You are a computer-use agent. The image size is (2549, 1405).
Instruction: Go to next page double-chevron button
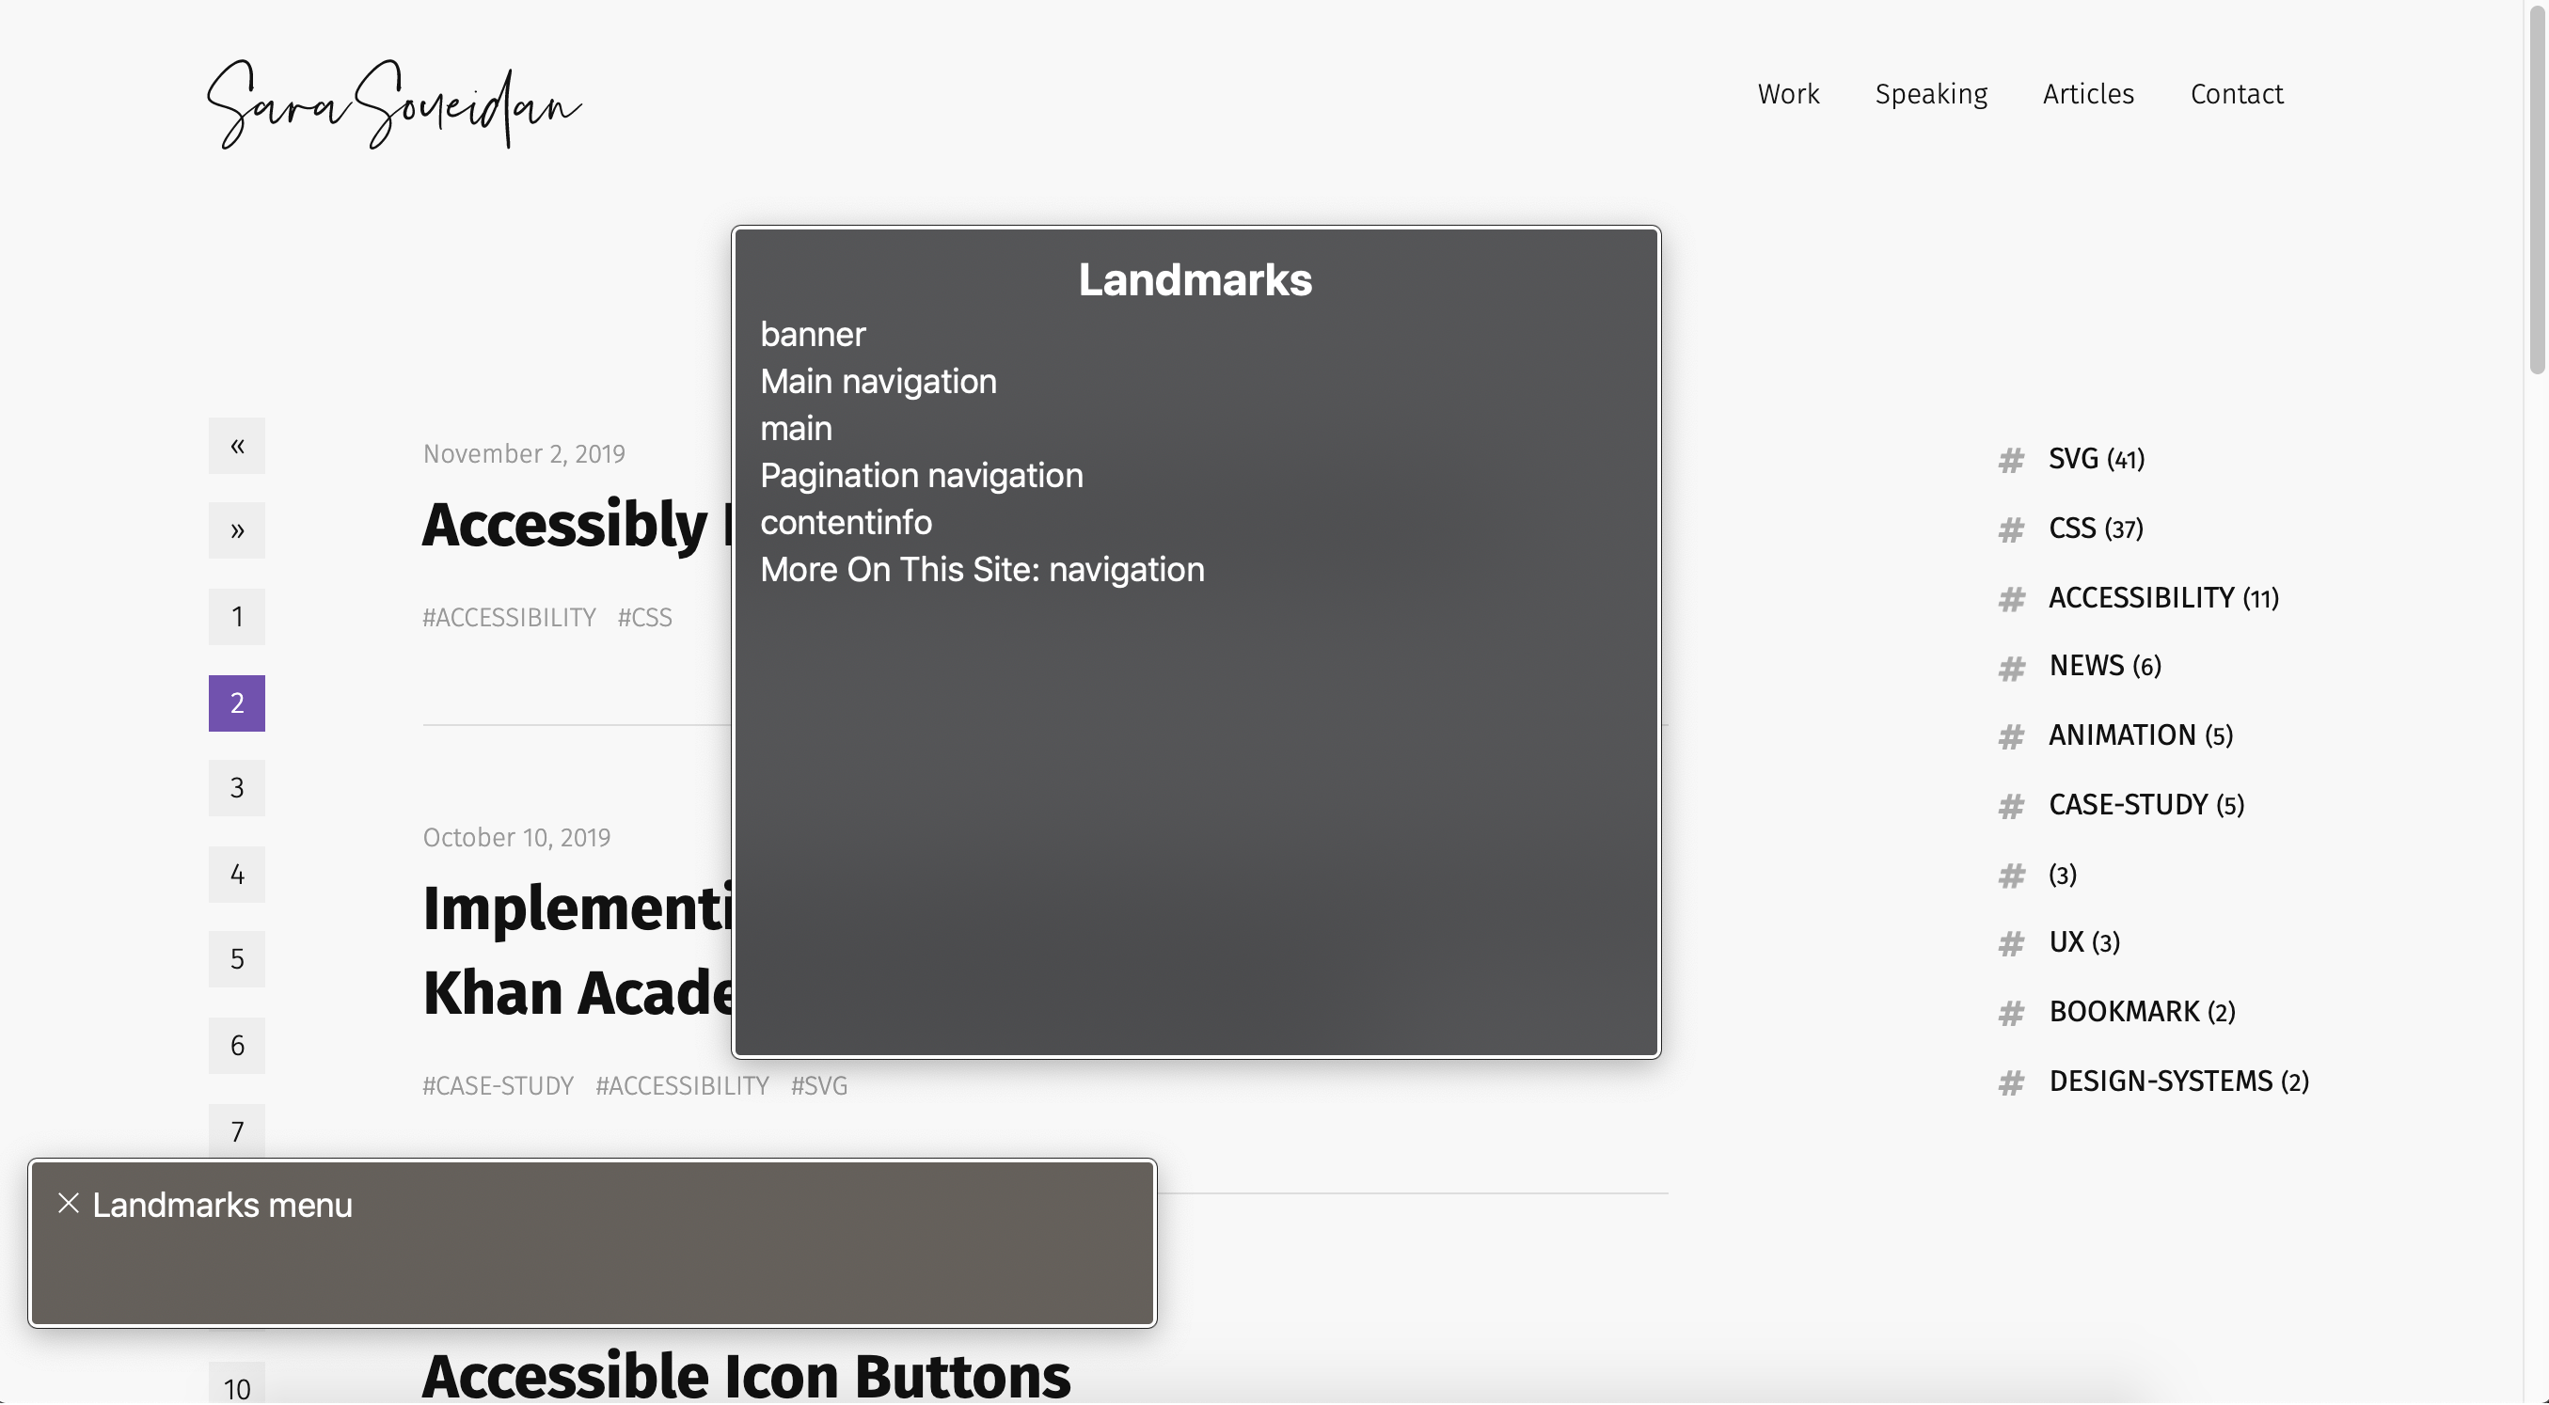click(236, 531)
